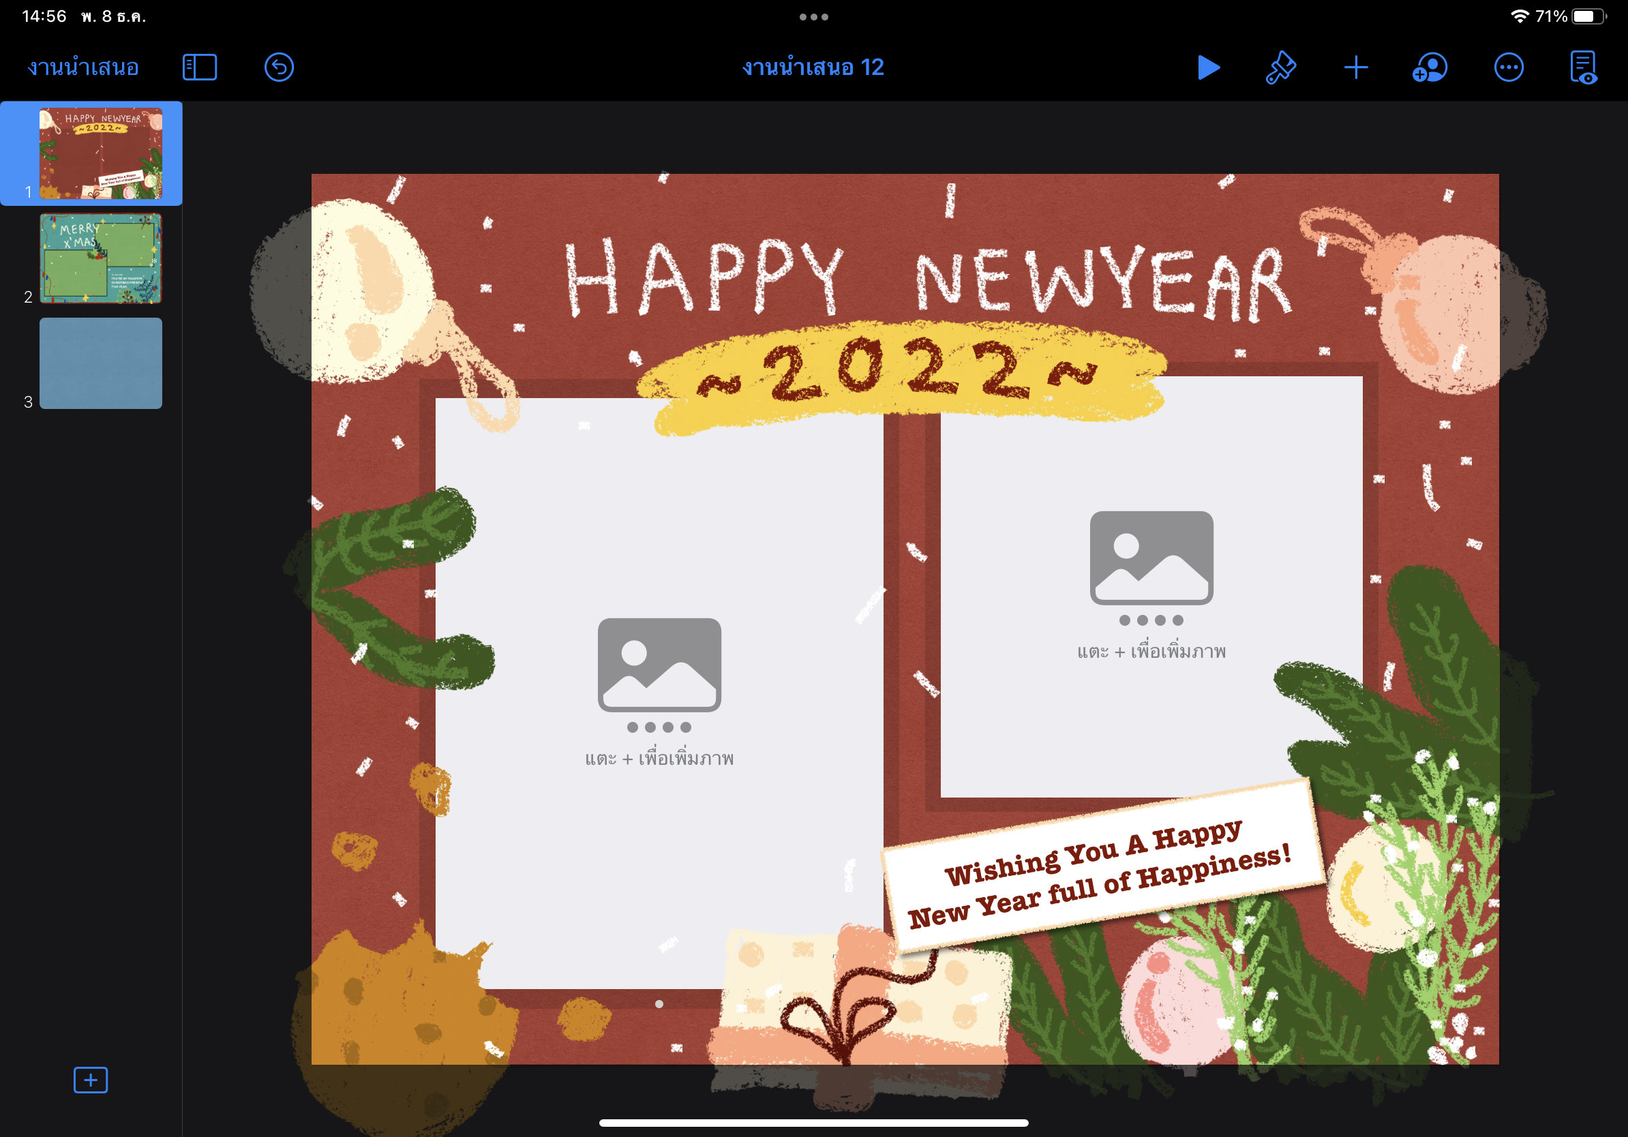Tap right image placeholder picture icon

pyautogui.click(x=1151, y=557)
